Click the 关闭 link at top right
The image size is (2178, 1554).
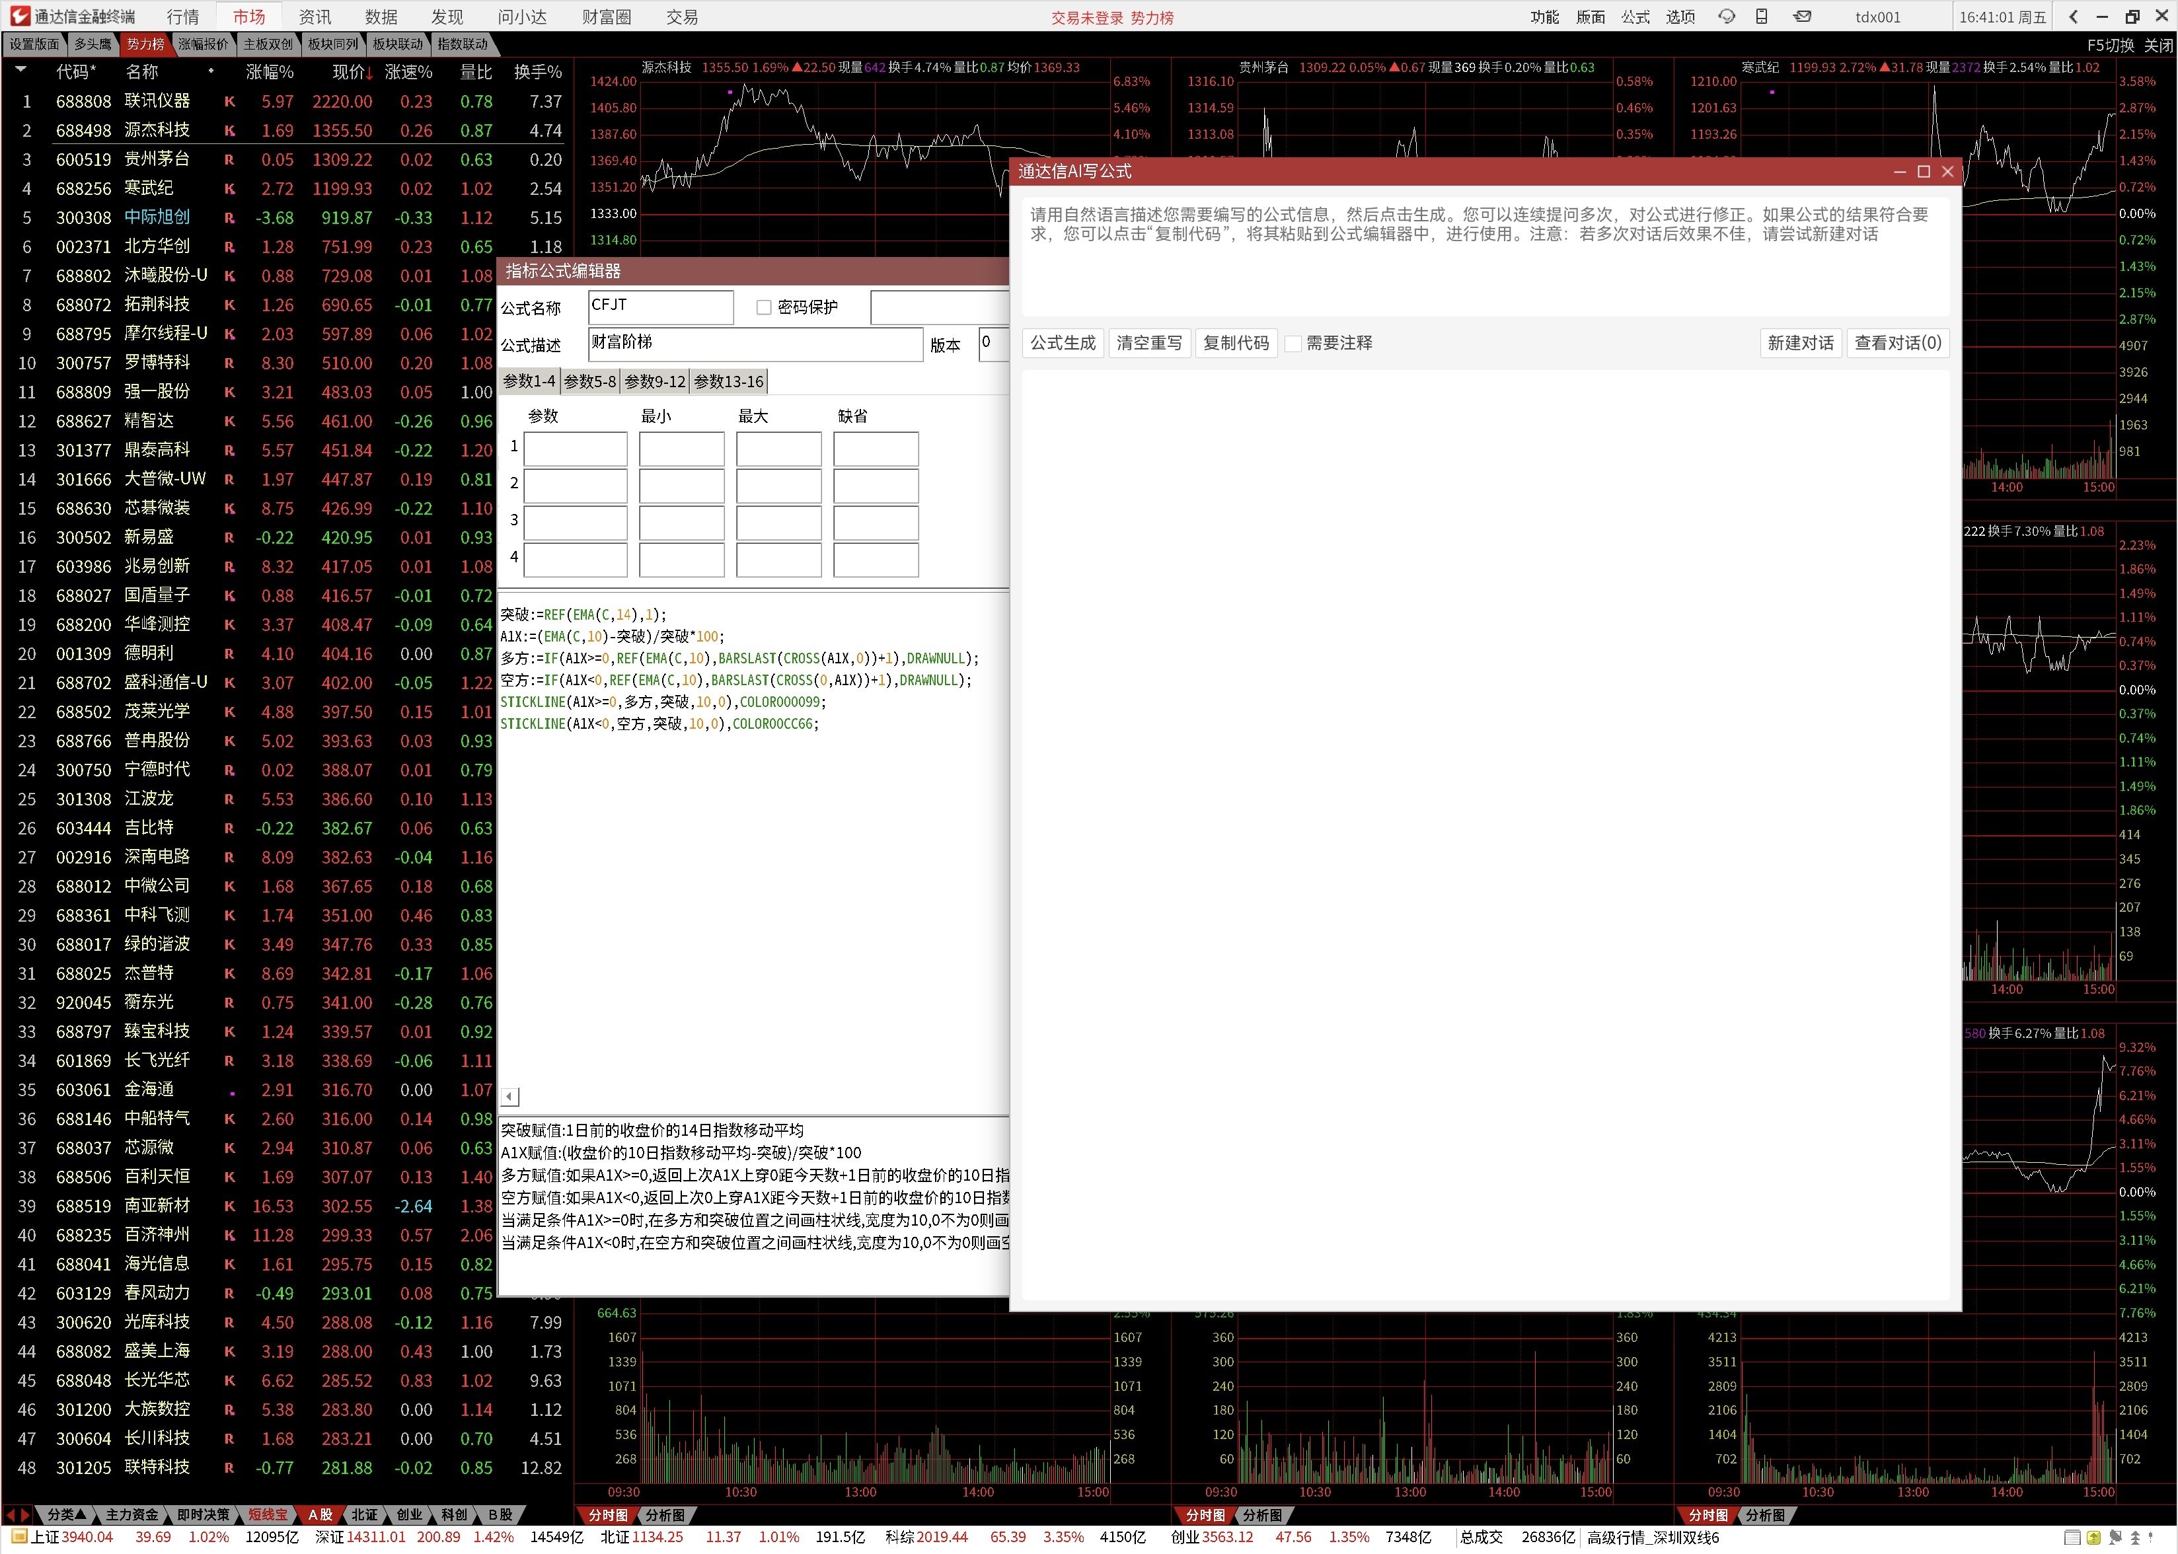[2158, 45]
